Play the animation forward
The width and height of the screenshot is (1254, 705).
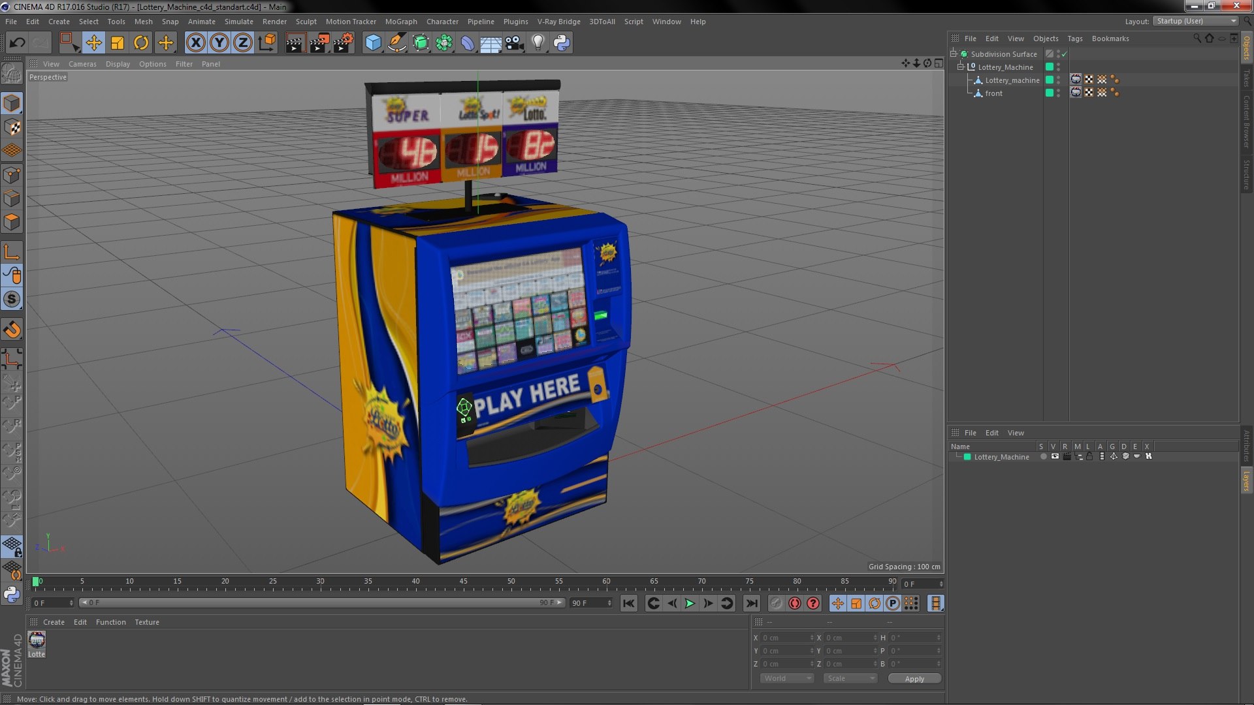[690, 604]
